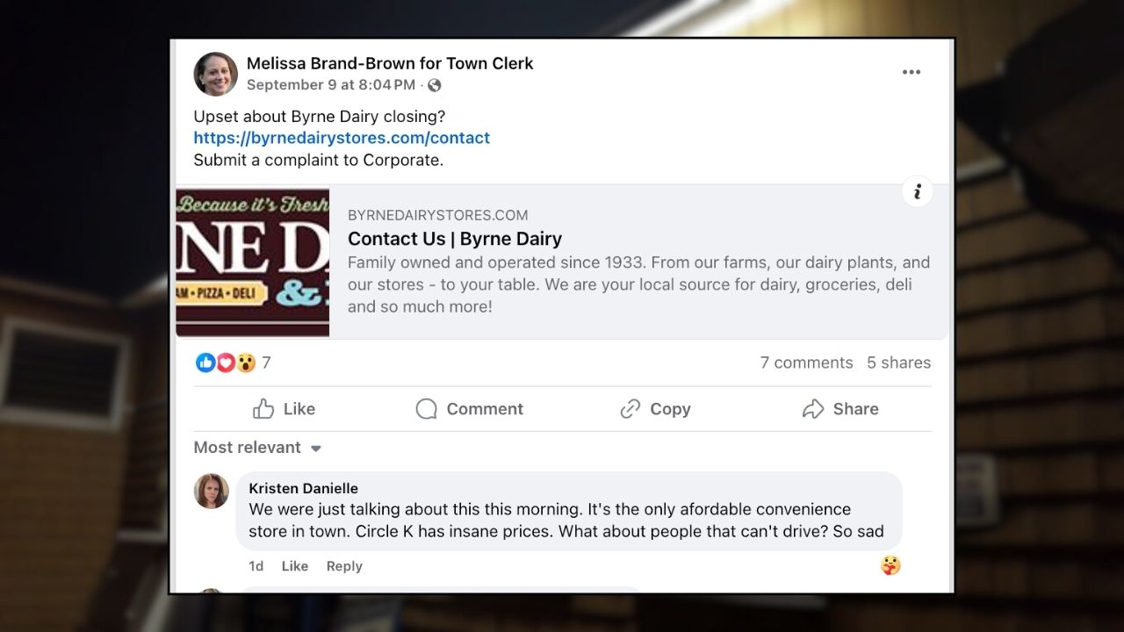Reply to Kristen Danielle's comment
Screen dimensions: 1124x632
pos(344,566)
